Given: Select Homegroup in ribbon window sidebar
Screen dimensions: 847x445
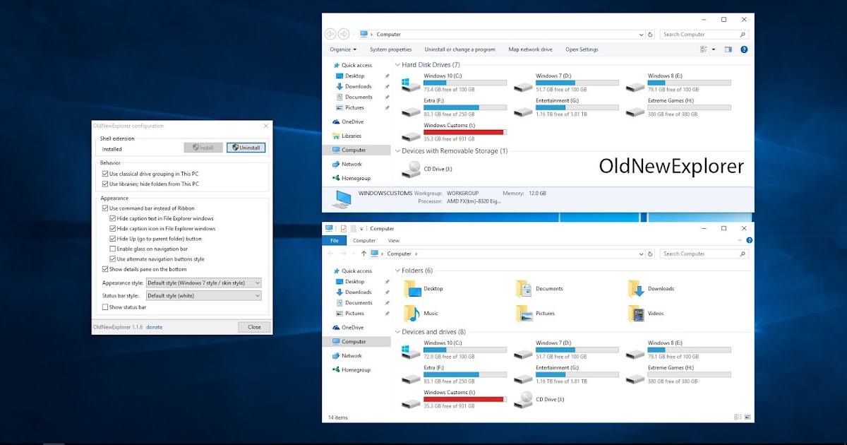Looking at the screenshot, I should 356,370.
